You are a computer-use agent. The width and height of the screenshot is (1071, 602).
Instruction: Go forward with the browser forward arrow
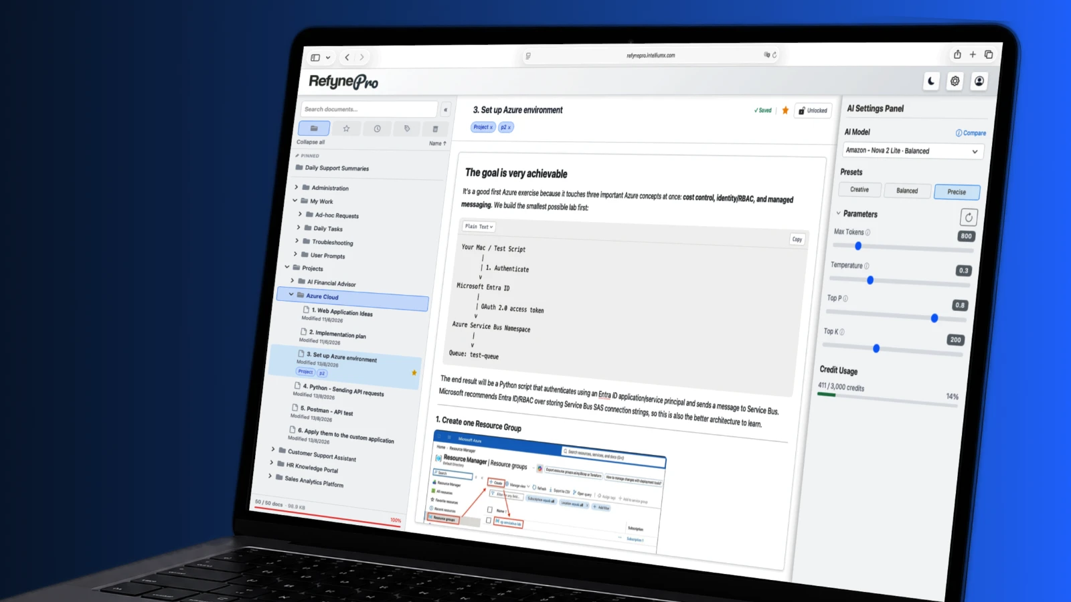tap(362, 58)
